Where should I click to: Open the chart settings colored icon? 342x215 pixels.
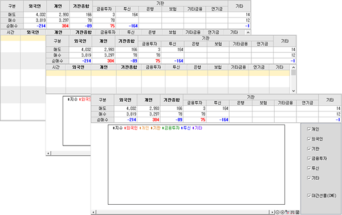(x=287, y=212)
